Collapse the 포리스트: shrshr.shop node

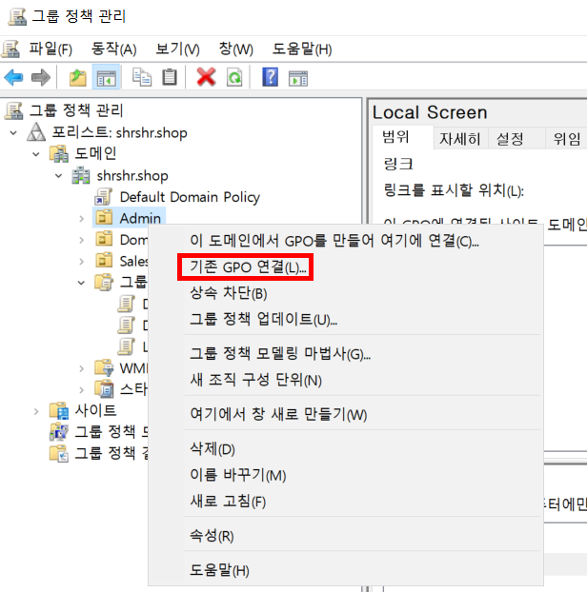click(13, 133)
